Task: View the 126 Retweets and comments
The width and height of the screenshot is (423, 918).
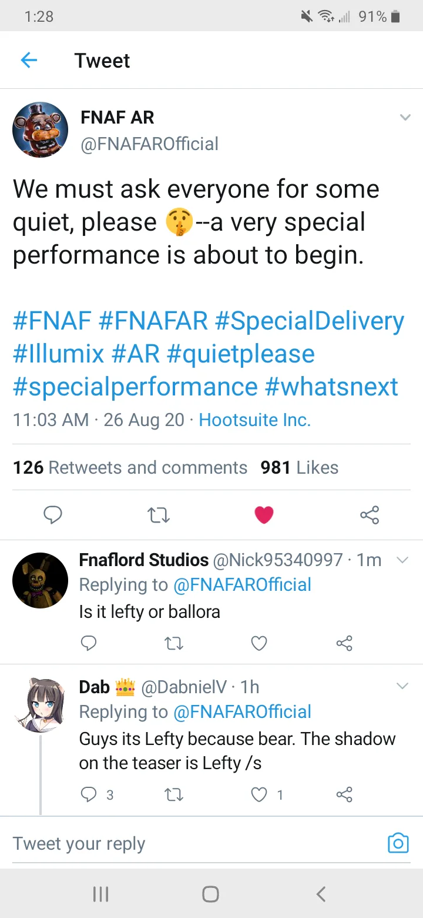Action: click(x=130, y=467)
